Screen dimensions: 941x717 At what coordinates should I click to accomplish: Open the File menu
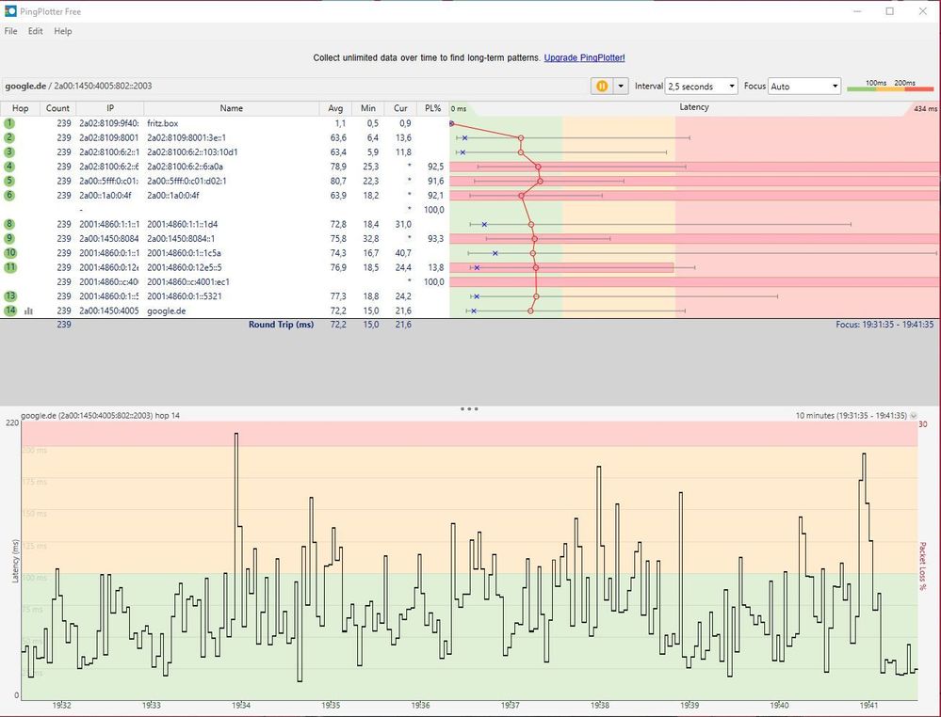coord(10,31)
